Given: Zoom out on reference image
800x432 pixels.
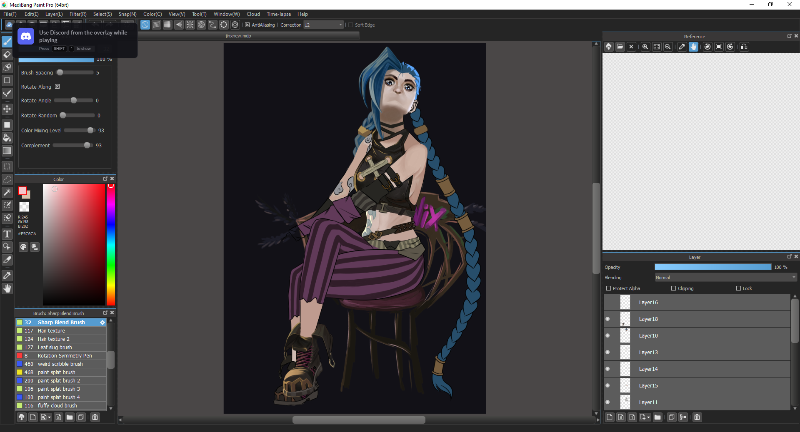Looking at the screenshot, I should coord(668,47).
